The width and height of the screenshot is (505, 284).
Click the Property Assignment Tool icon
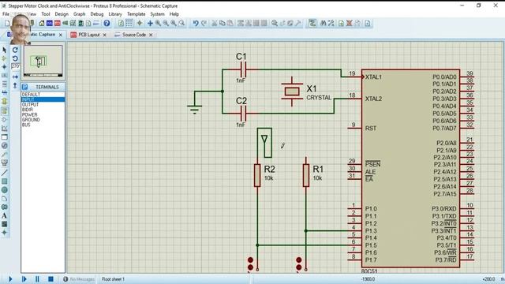pos(331,23)
